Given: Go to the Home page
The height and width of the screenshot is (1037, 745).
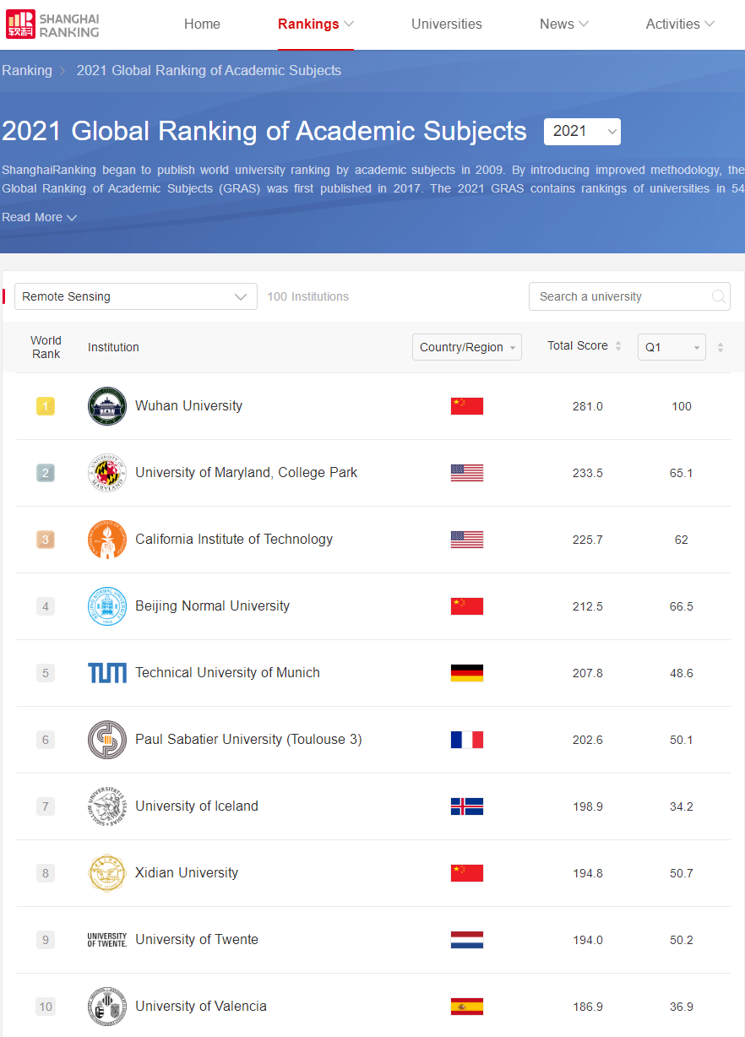Looking at the screenshot, I should pyautogui.click(x=202, y=24).
